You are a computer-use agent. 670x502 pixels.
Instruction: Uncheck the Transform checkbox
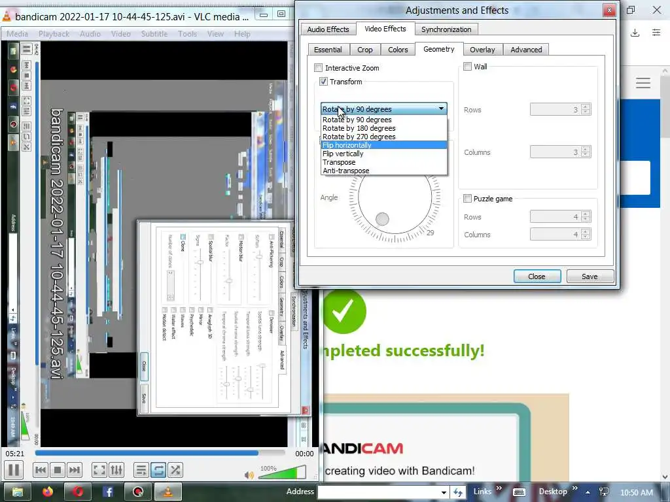pos(323,82)
